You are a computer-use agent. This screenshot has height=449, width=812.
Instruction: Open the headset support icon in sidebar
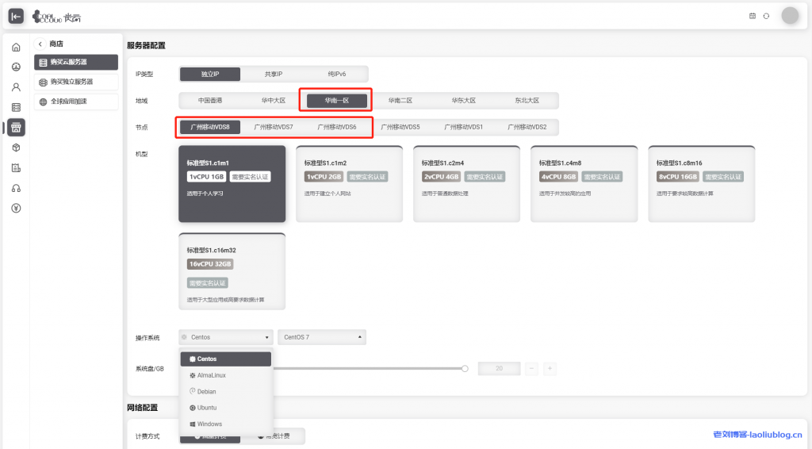(x=16, y=188)
